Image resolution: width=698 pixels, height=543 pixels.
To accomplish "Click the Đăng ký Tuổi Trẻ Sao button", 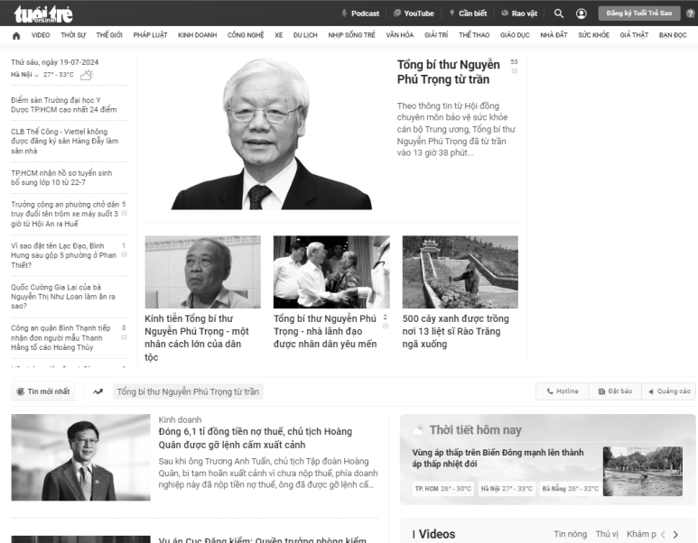I will (x=638, y=14).
